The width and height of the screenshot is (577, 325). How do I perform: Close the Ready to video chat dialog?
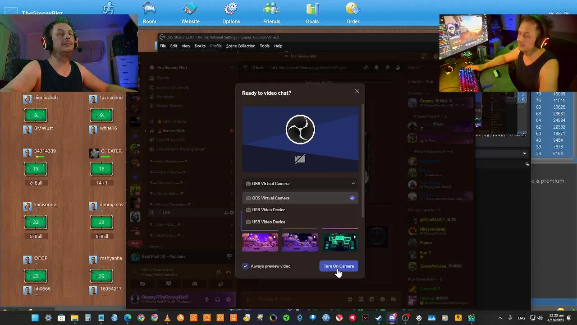click(357, 91)
